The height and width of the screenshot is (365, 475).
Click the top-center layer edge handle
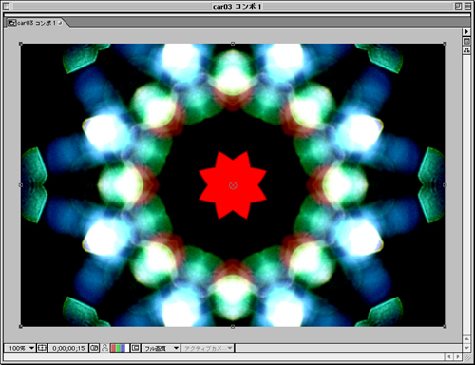233,44
